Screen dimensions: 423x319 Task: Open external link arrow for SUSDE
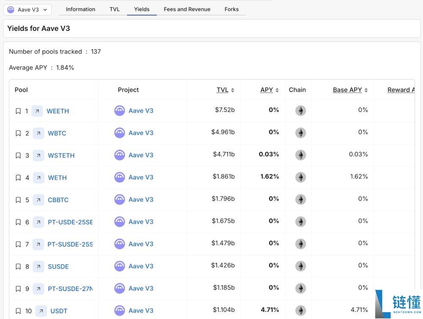[38, 267]
